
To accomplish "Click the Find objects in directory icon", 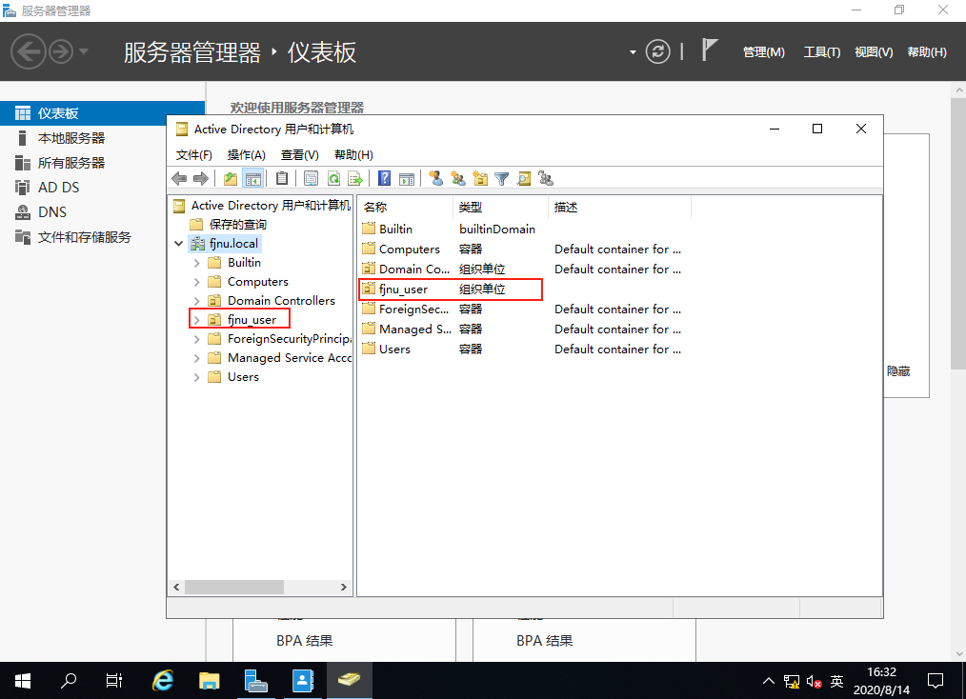I will coord(524,179).
